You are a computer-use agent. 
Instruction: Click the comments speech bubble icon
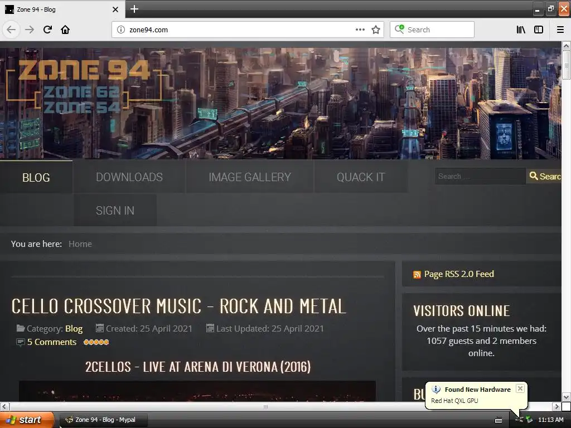(x=21, y=342)
